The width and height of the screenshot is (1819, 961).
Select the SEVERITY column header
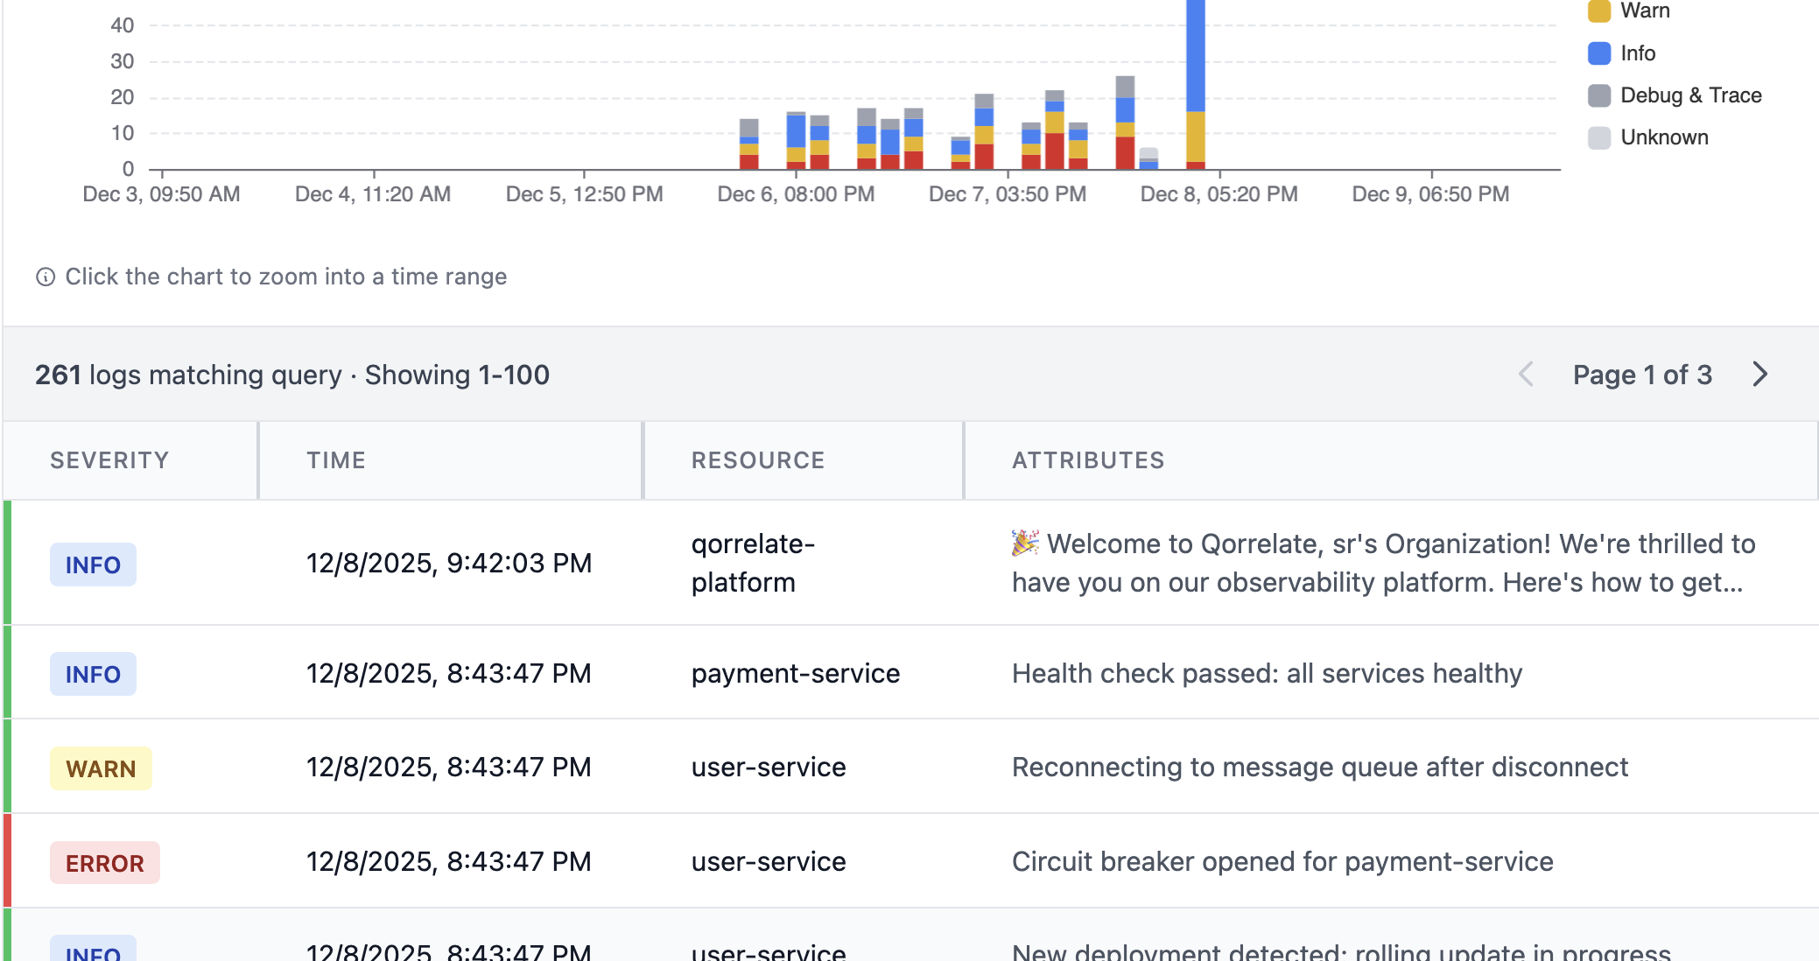109,459
